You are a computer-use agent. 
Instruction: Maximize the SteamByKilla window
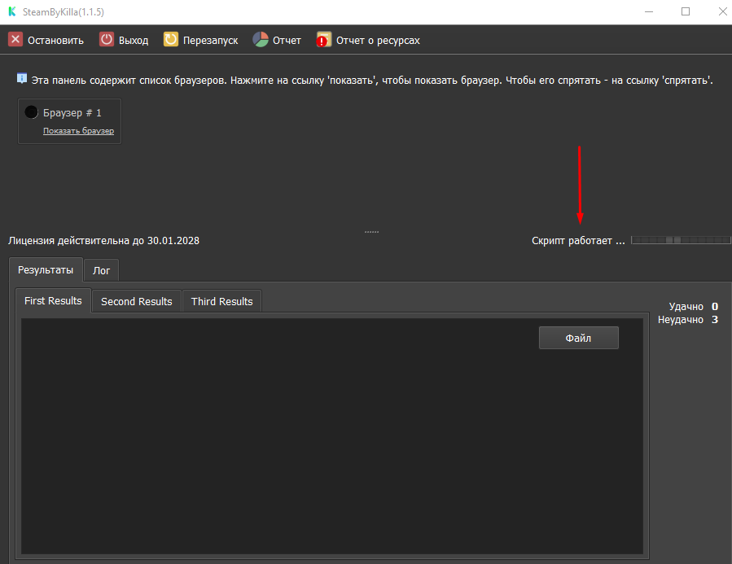point(686,11)
